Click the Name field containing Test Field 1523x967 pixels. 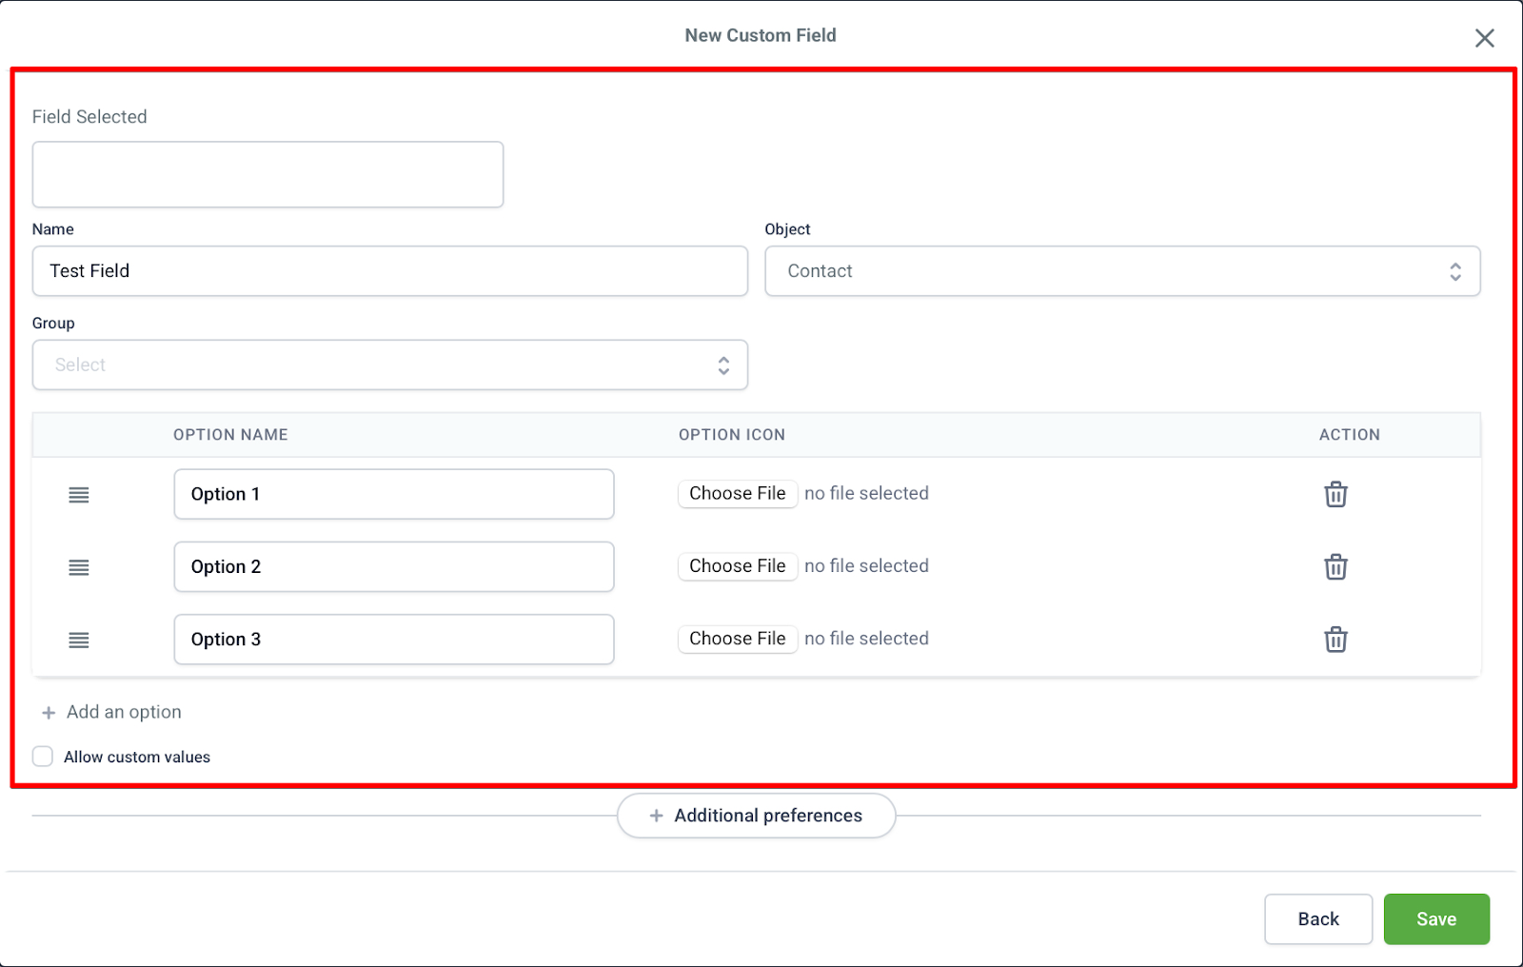point(390,271)
